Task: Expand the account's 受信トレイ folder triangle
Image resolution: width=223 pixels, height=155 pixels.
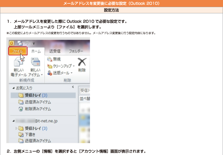Action: pyautogui.click(x=16, y=128)
